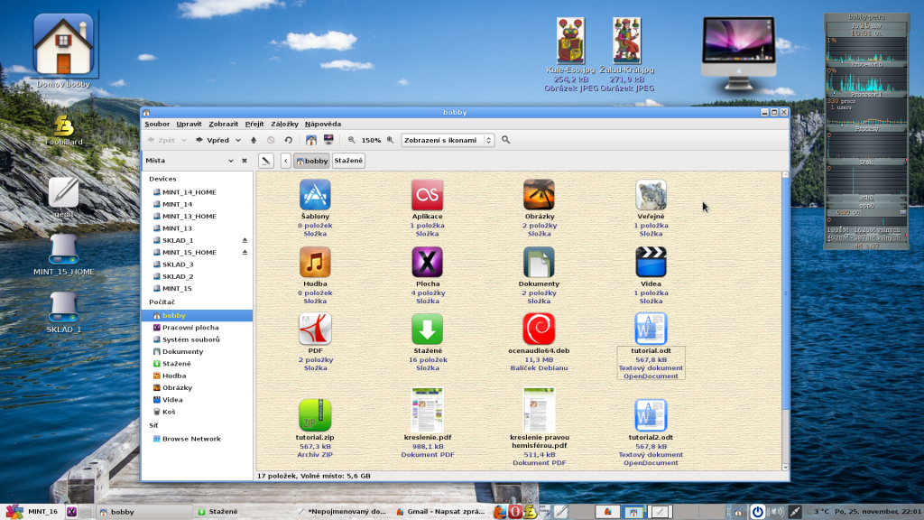Click the Stažené path button
The width and height of the screenshot is (924, 520).
click(x=348, y=161)
